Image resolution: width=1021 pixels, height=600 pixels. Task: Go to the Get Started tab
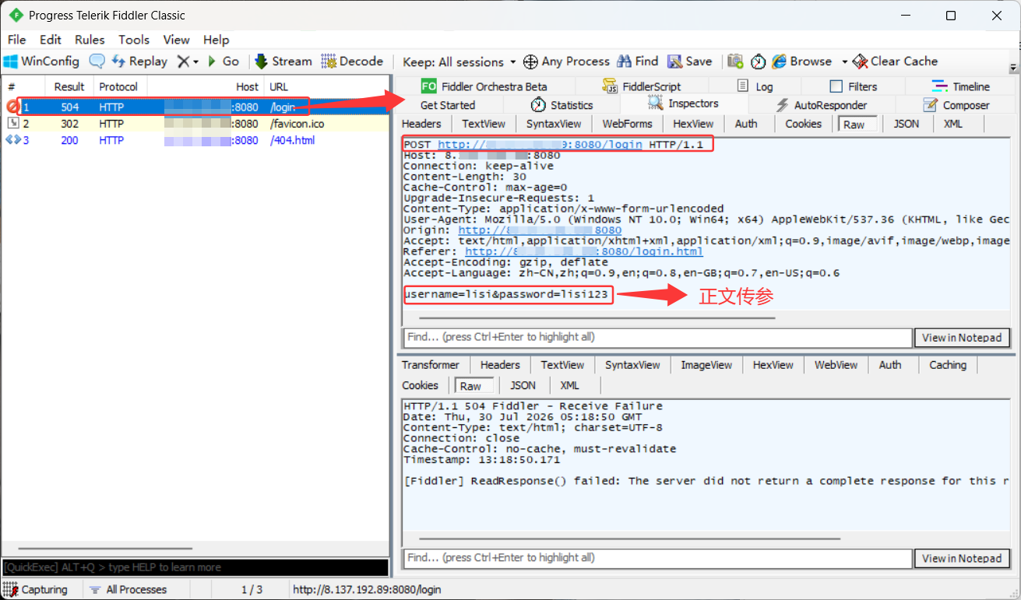coord(448,105)
